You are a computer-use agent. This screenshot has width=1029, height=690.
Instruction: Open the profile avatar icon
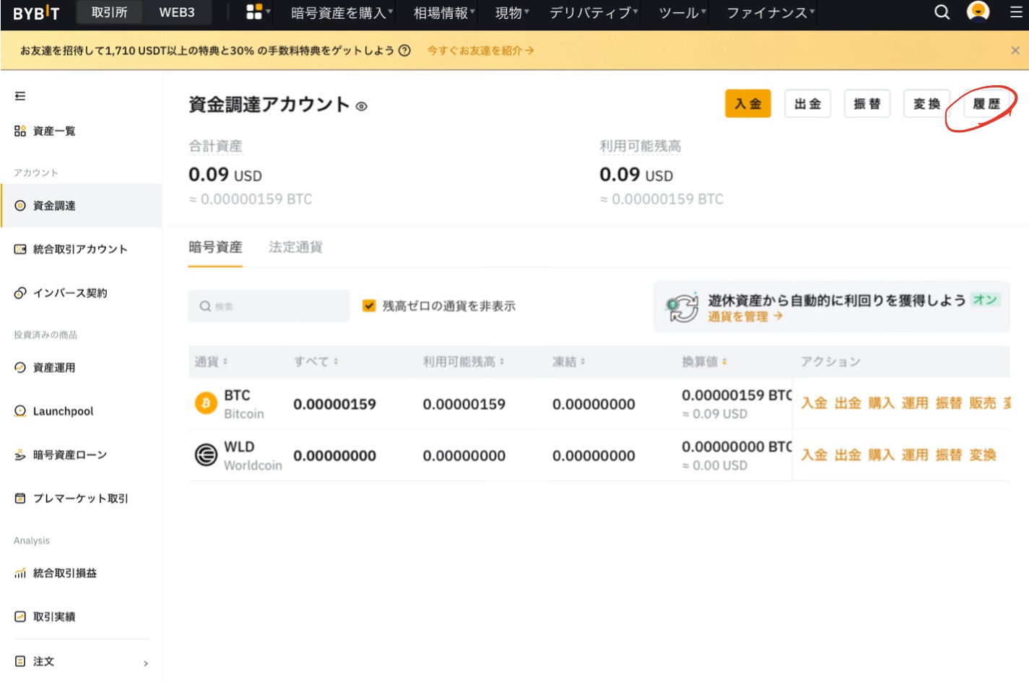point(978,12)
